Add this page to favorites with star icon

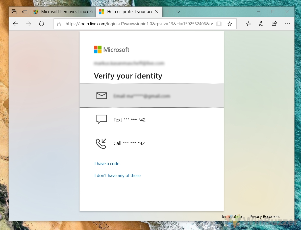tap(230, 24)
